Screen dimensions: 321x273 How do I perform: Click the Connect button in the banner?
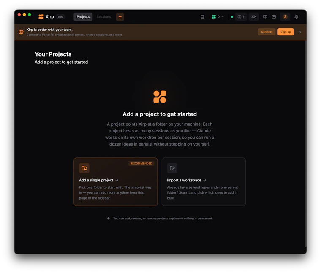click(267, 32)
